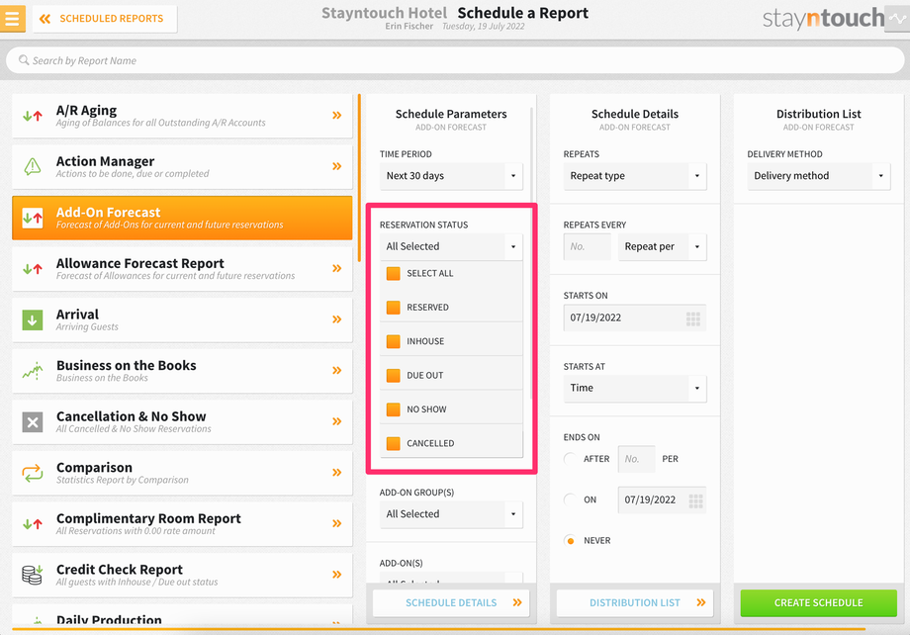Viewport: 910px width, 635px height.
Task: Click the A/R Aging arrows icon
Action: [x=33, y=116]
